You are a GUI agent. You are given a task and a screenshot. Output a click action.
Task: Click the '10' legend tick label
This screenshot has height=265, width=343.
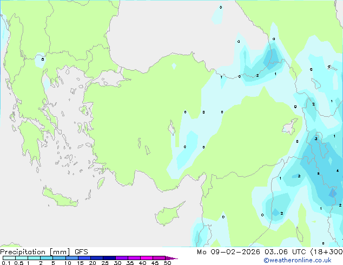pos(68,263)
